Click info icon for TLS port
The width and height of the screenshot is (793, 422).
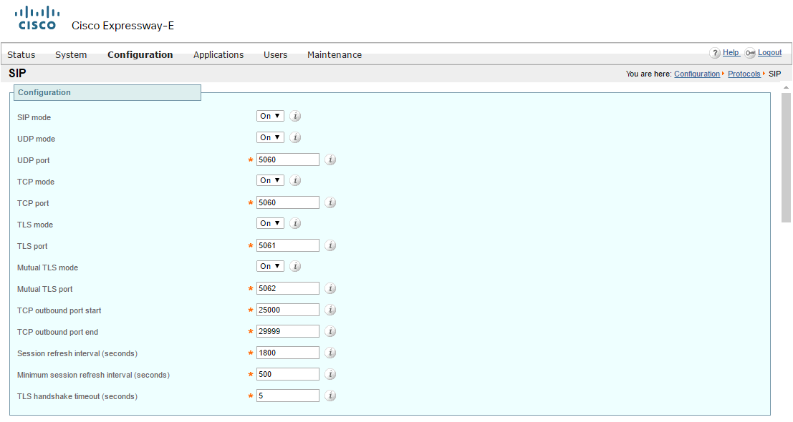[x=330, y=245]
